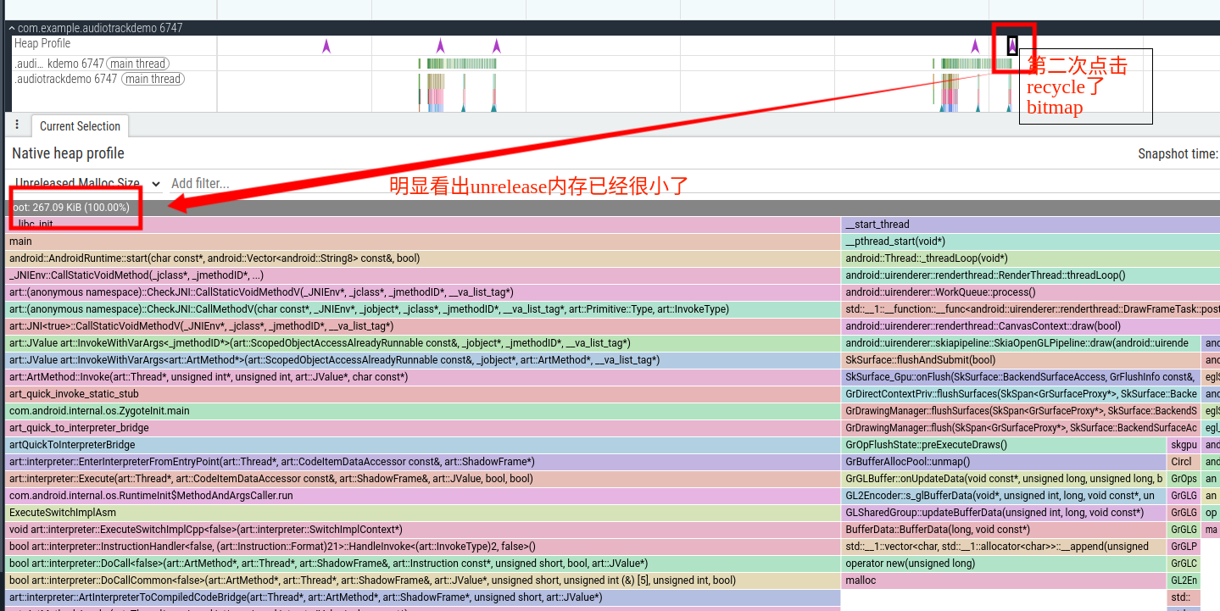Select the com.android.internal.os.ZygoteInit.main frame
This screenshot has height=611, width=1220.
coord(423,411)
